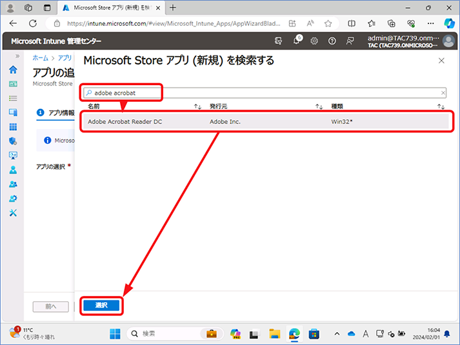The height and width of the screenshot is (345, 460).
Task: Open the Copilot or Cloud Shell header icon
Action: pos(278,41)
